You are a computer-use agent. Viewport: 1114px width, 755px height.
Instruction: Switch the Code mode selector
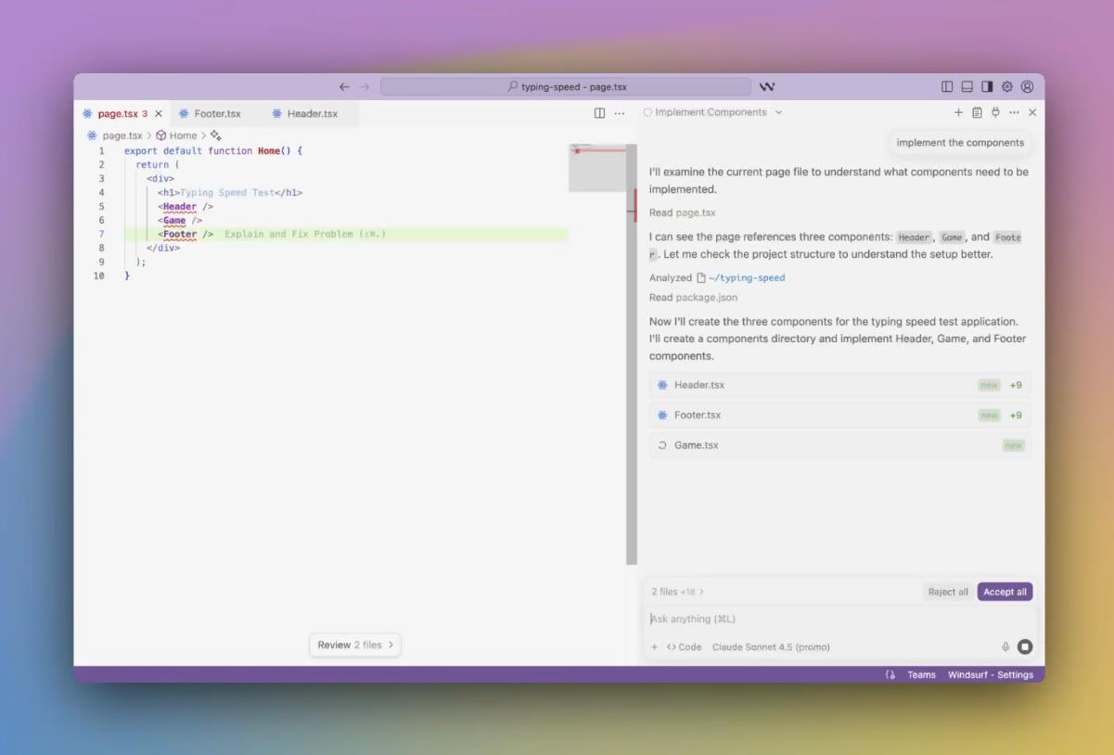click(x=685, y=646)
